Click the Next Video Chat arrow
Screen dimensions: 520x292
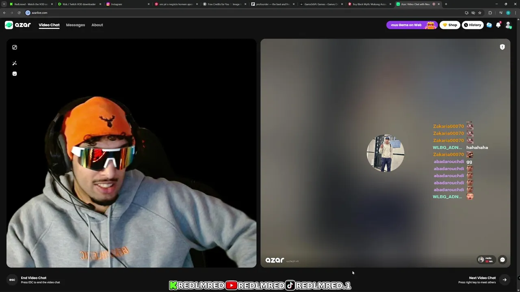point(505,280)
